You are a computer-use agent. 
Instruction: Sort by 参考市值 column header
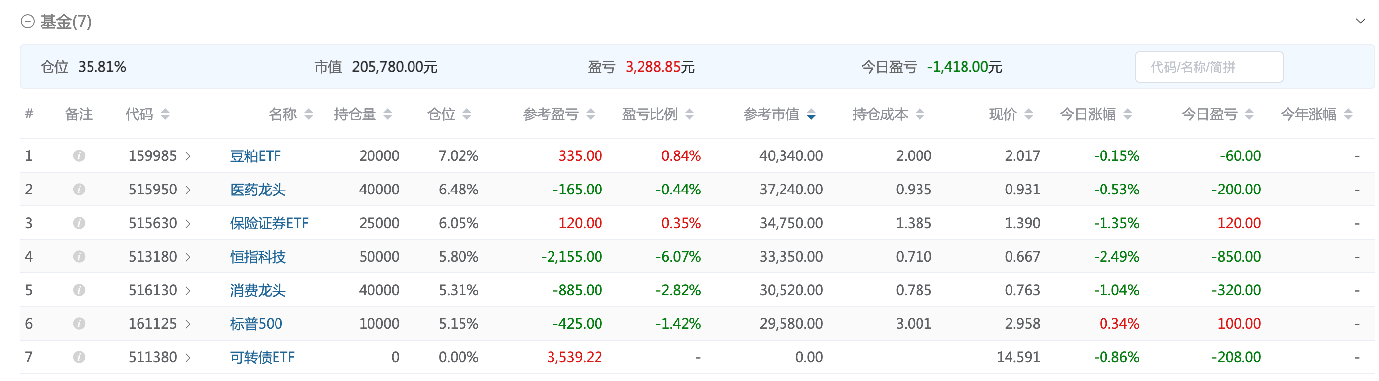click(772, 114)
